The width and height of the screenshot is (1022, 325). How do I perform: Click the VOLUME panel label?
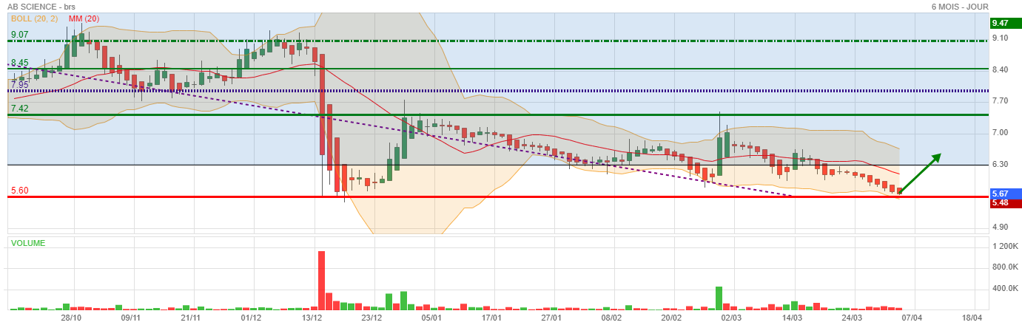click(27, 243)
